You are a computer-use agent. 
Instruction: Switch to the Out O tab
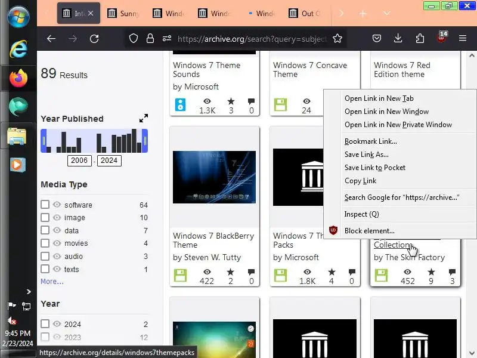[306, 13]
